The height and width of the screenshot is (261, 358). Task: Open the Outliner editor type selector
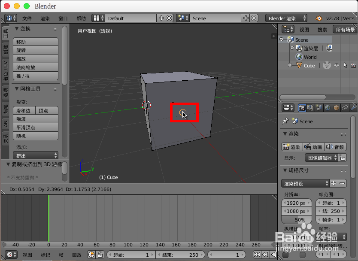(288, 30)
